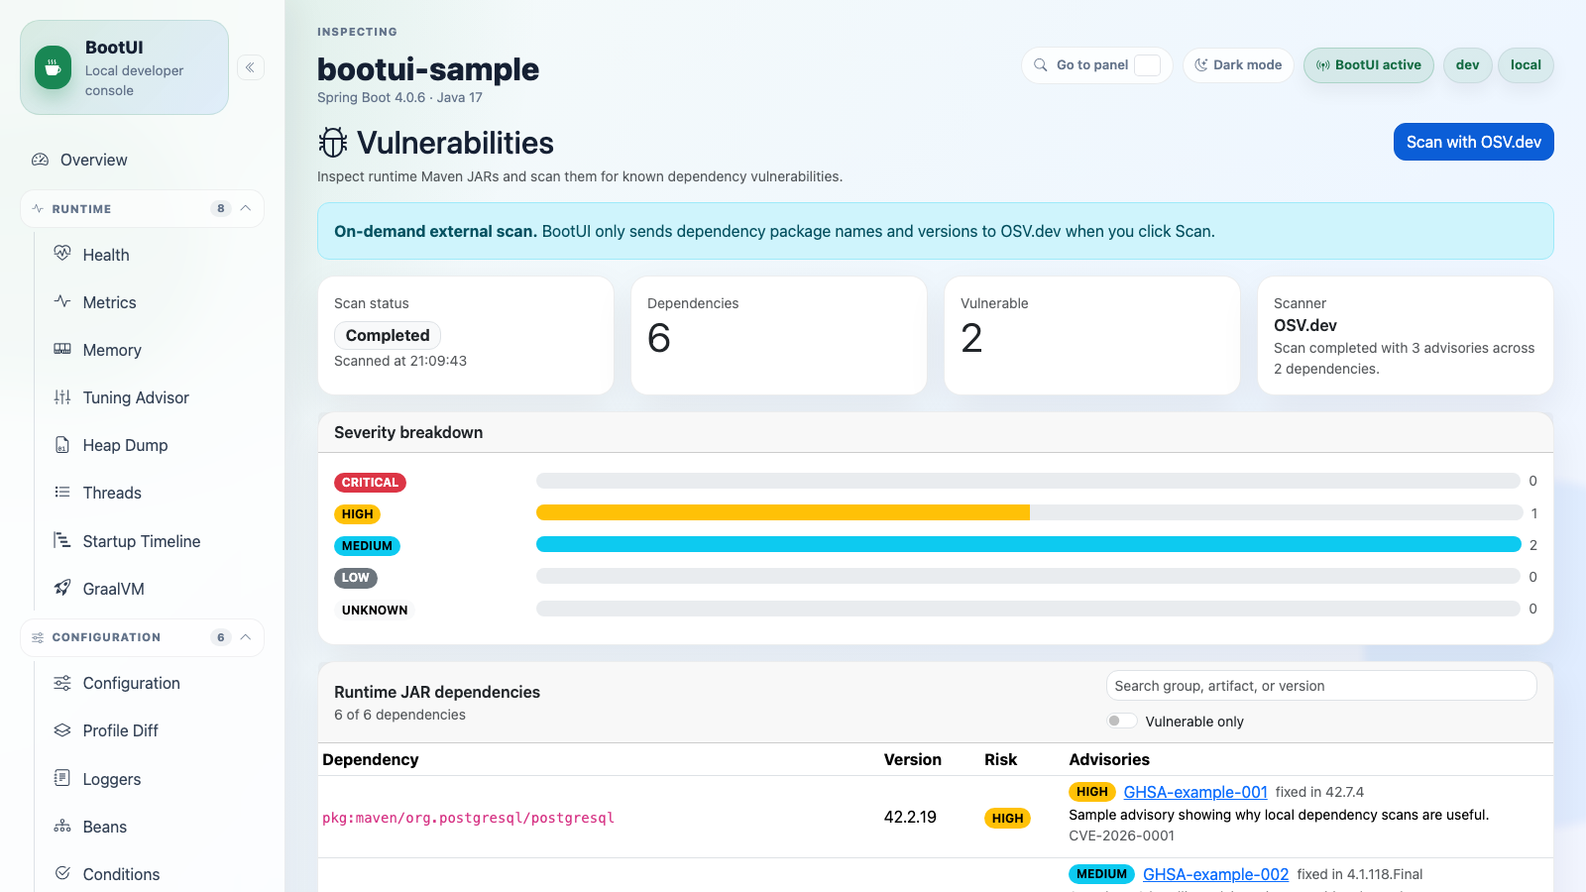Click the CVE-2026-0001 text
1586x892 pixels.
(x=1121, y=836)
